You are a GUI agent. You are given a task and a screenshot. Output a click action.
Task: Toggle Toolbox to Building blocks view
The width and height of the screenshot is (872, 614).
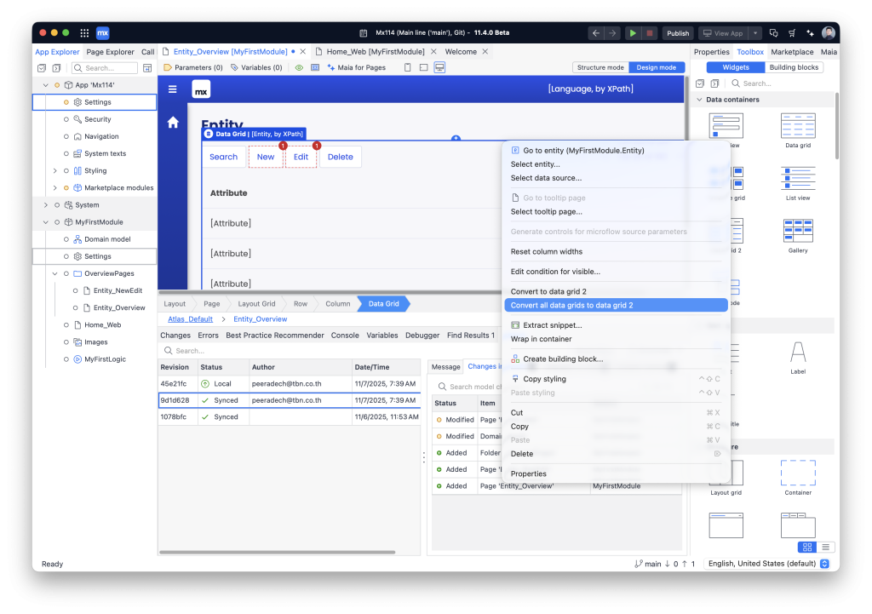[x=793, y=67]
